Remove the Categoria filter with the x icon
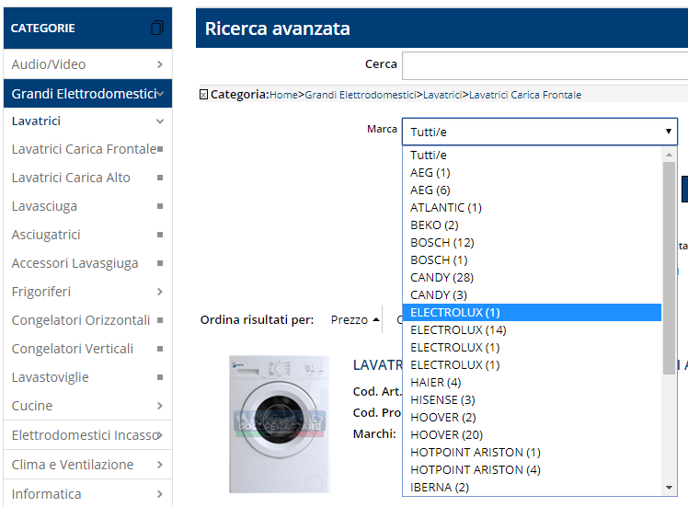The image size is (688, 507). pyautogui.click(x=203, y=95)
